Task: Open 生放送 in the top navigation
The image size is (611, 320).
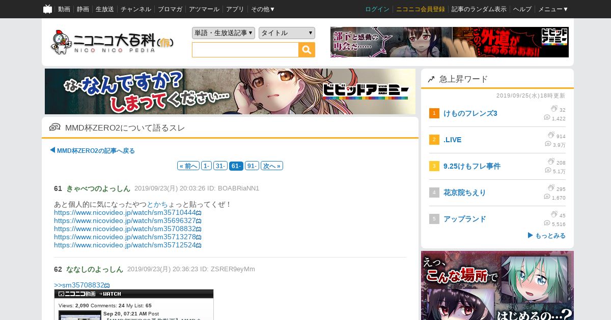Action: coord(105,9)
